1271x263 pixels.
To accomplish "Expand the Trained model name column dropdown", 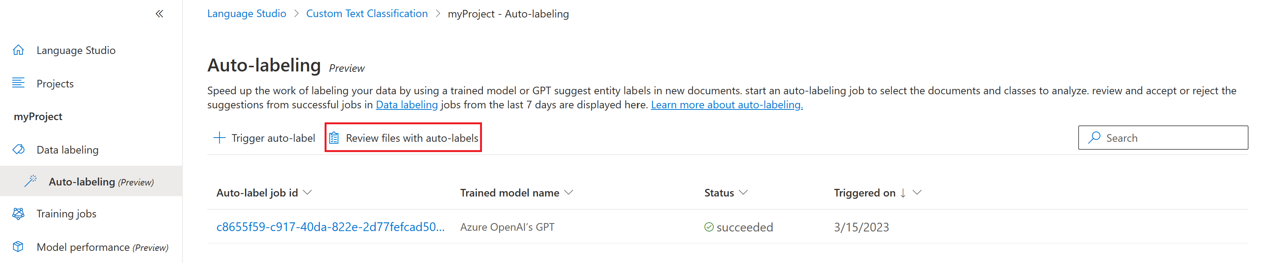I will click(x=568, y=192).
